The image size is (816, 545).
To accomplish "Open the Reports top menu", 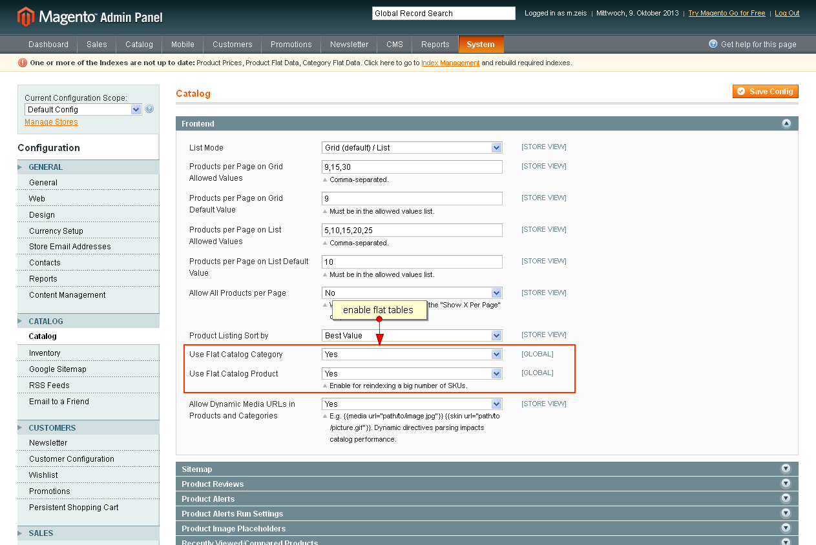I will [435, 45].
